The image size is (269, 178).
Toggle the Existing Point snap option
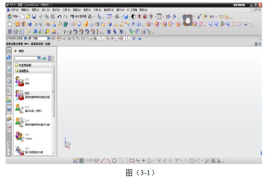point(125,39)
